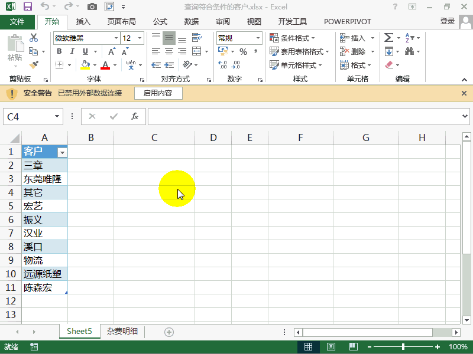Adjust the zoom slider handle
Screen dimensions: 473x354
coord(403,347)
